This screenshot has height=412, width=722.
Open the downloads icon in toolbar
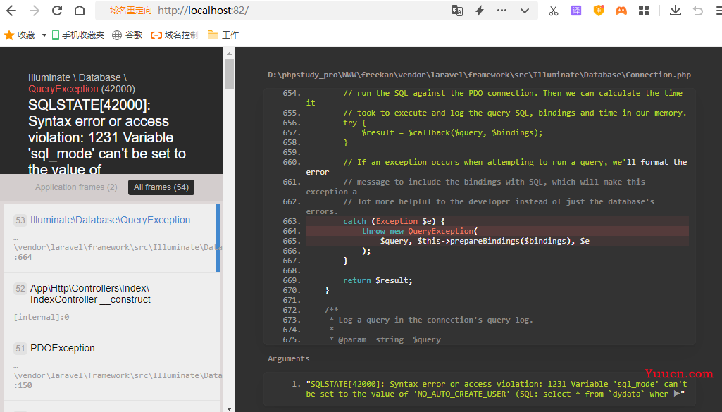[x=676, y=11]
